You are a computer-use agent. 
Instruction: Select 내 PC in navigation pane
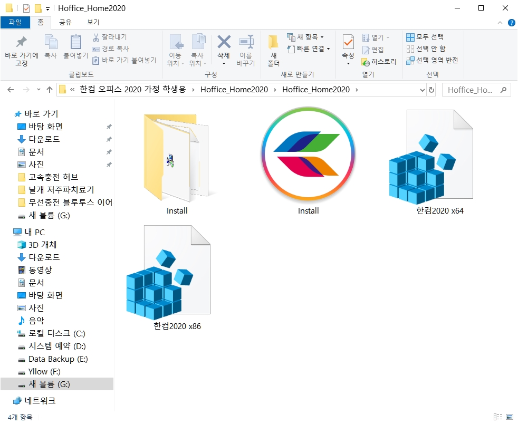[34, 232]
